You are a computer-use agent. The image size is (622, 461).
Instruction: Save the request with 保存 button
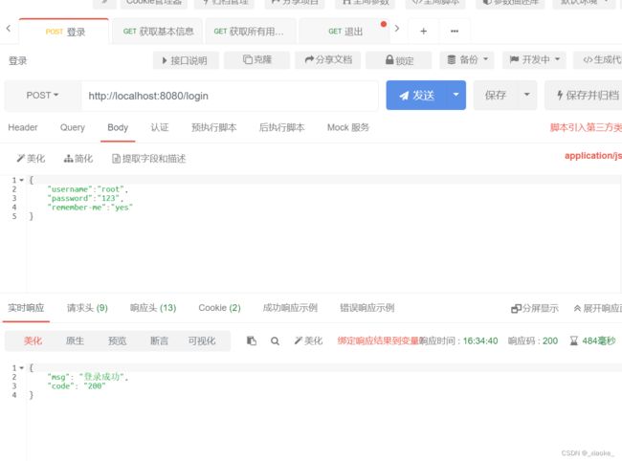495,95
